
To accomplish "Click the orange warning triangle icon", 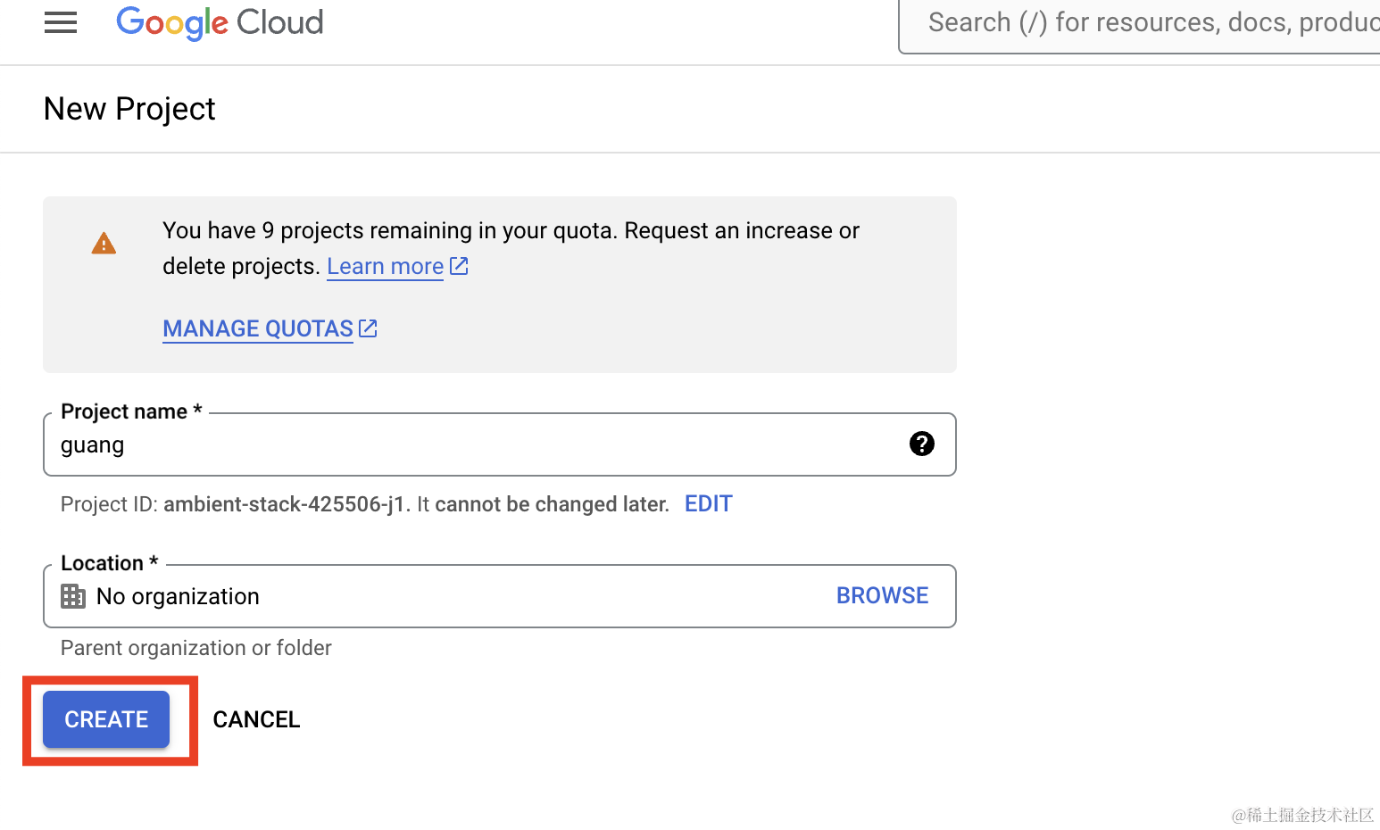I will pyautogui.click(x=104, y=244).
